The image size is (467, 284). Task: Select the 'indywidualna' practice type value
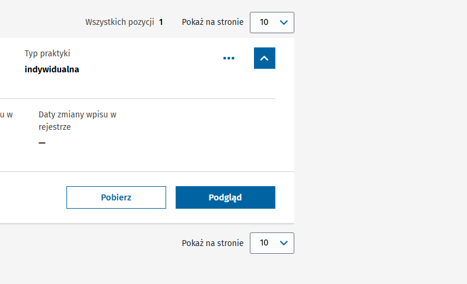point(52,69)
